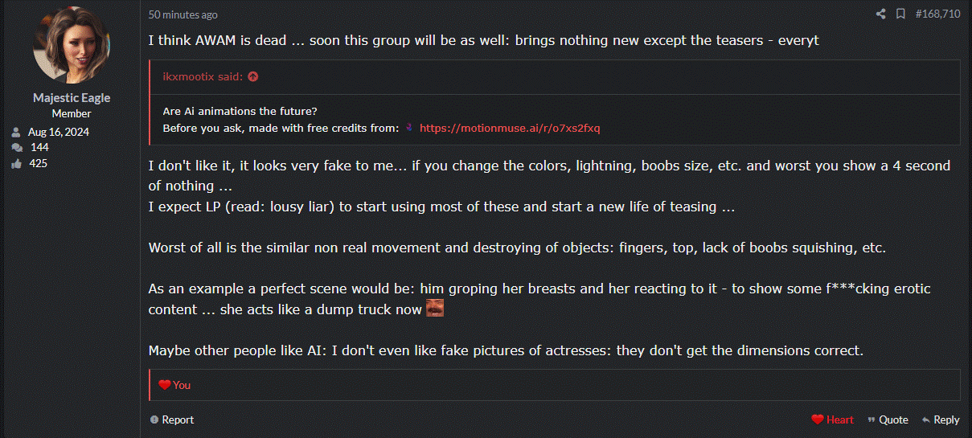Screen dimensions: 972x438
Task: Toggle the Heart reaction on this post
Action: [x=833, y=420]
